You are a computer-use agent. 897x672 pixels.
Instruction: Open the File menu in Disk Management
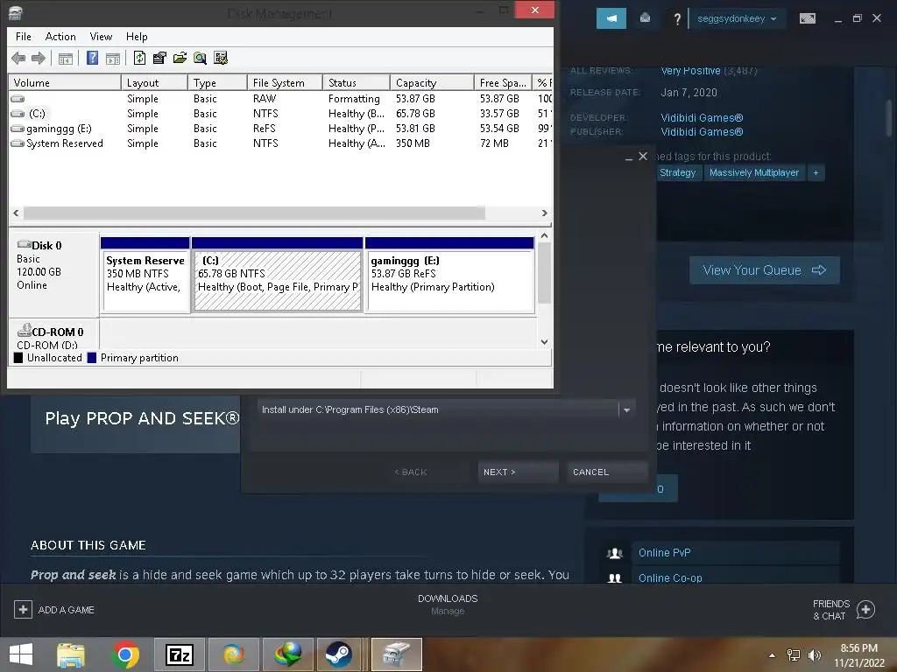[24, 37]
